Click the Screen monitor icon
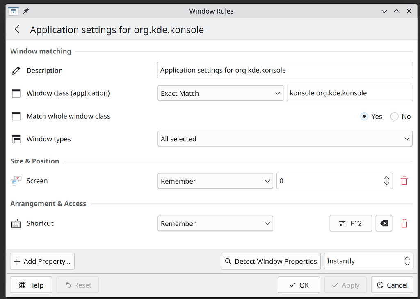 [x=16, y=181]
